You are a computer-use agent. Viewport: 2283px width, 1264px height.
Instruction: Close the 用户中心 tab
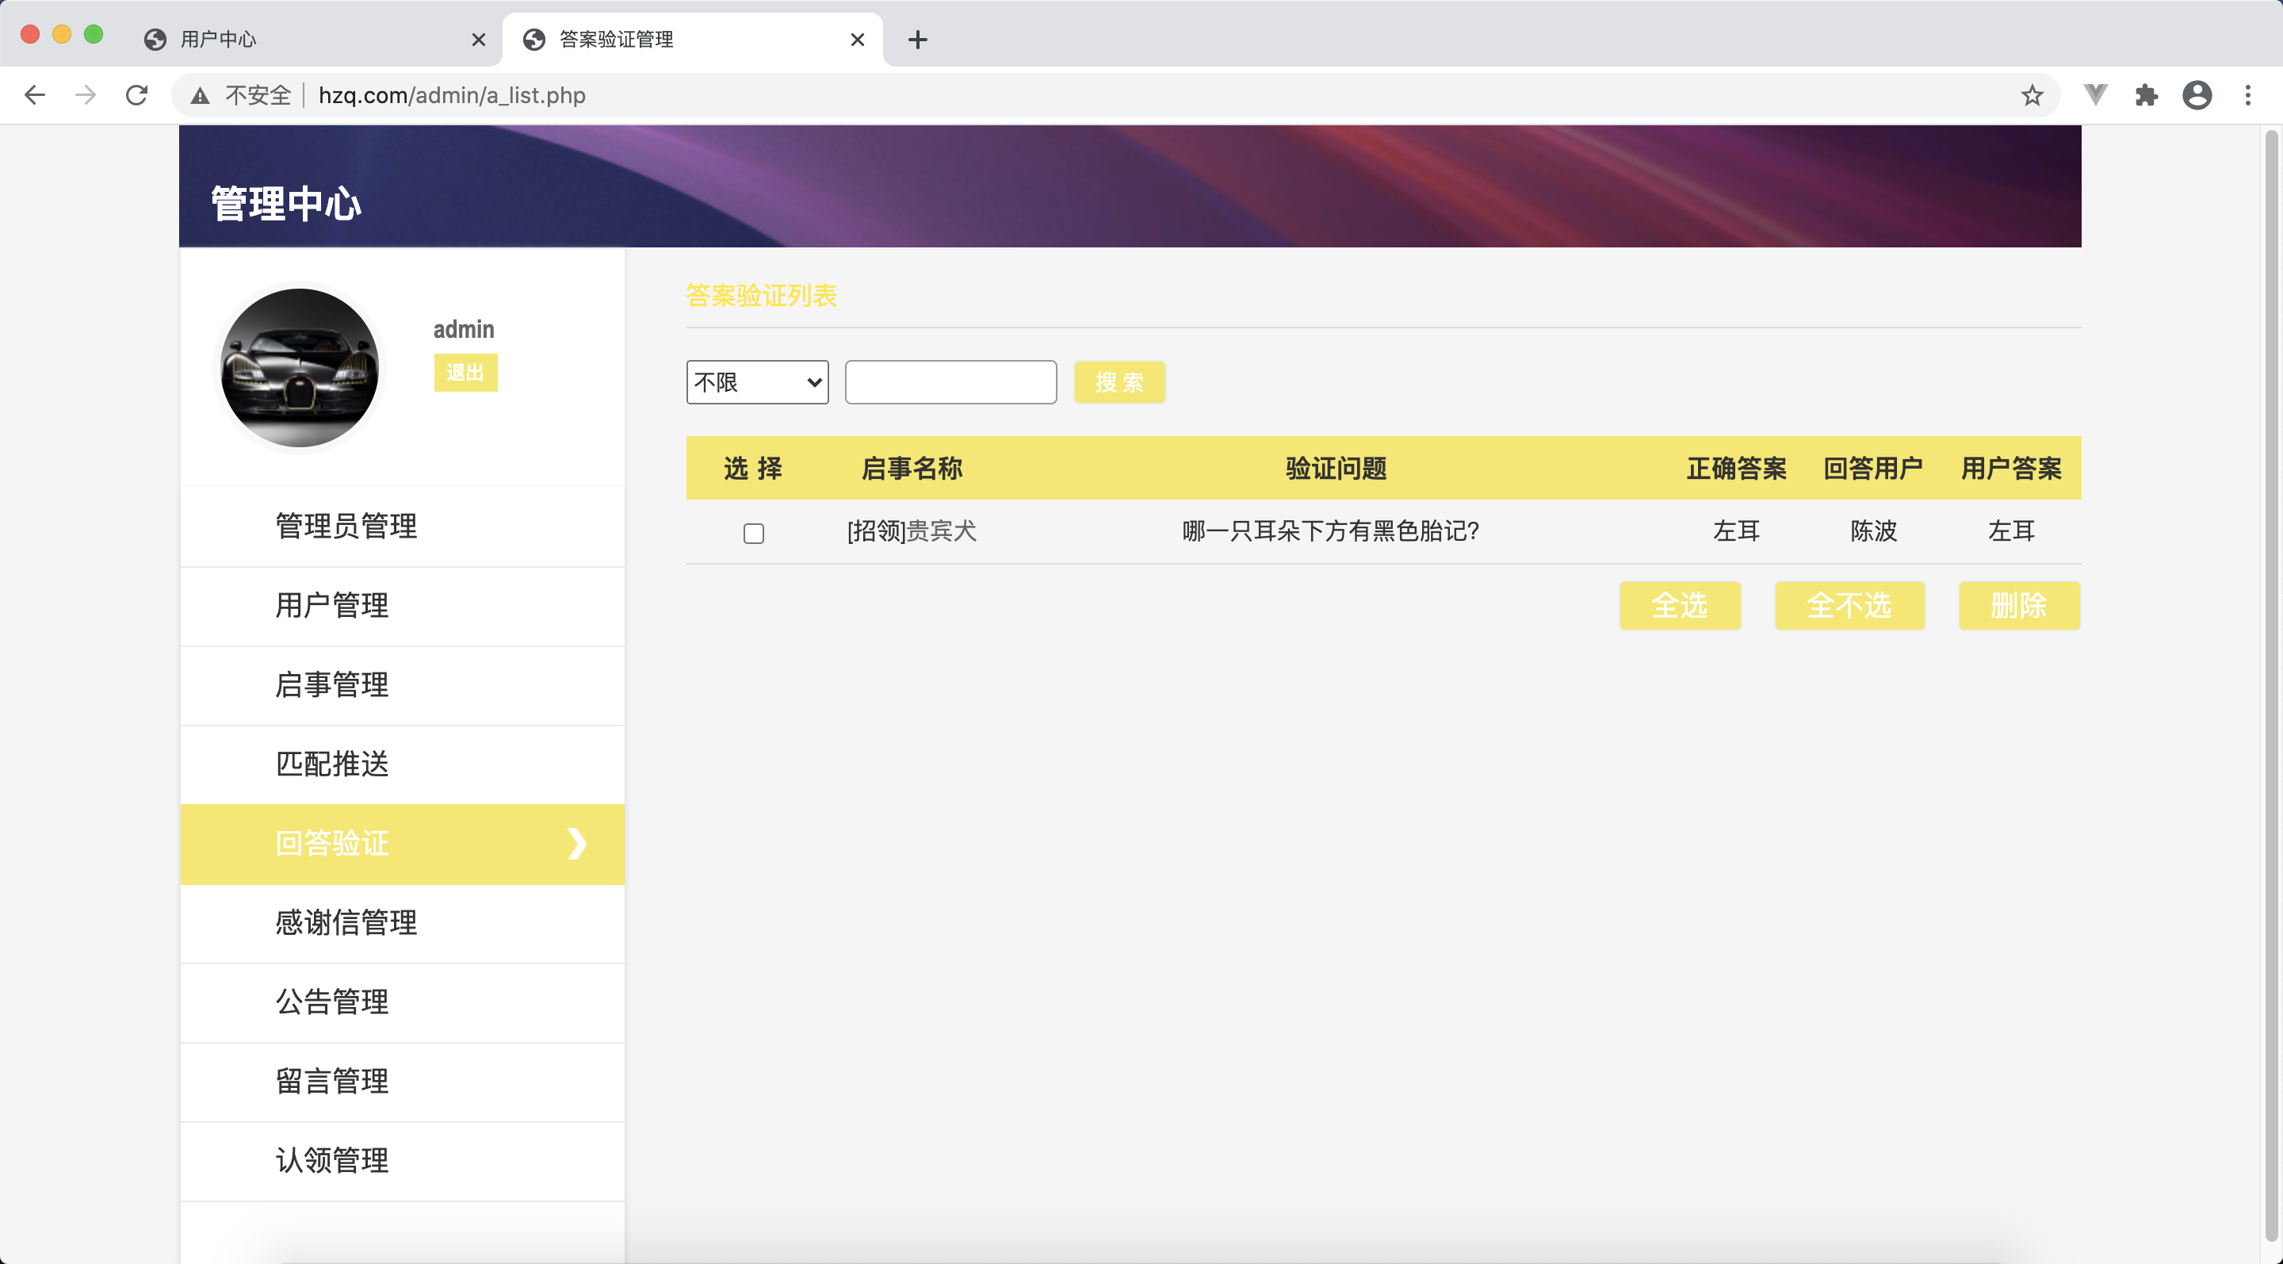coord(479,39)
